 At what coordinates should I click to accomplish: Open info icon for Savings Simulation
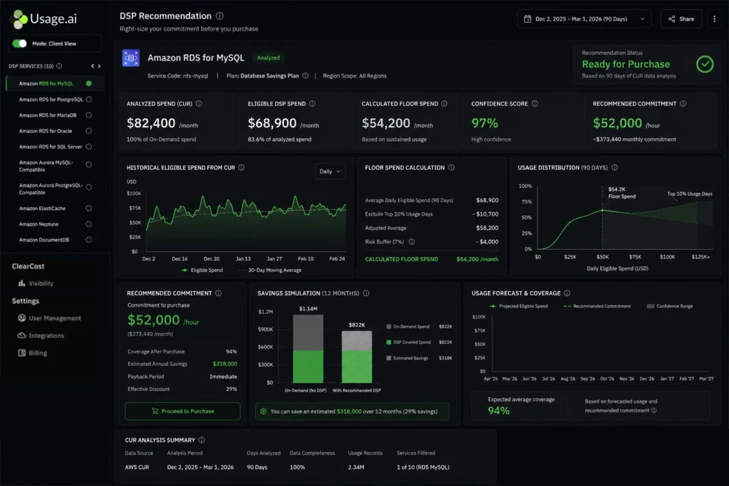(367, 293)
